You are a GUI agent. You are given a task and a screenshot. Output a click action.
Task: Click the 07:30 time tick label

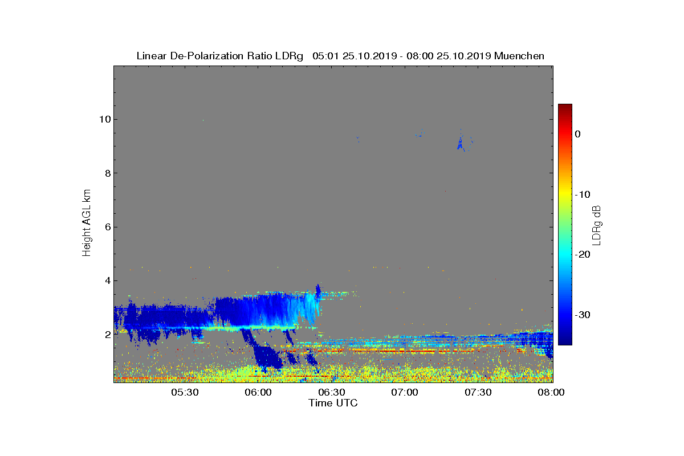tap(479, 393)
